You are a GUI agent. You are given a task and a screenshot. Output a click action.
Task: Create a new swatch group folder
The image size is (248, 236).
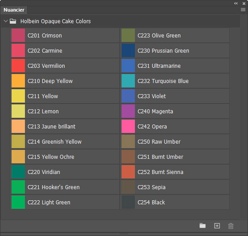click(203, 226)
